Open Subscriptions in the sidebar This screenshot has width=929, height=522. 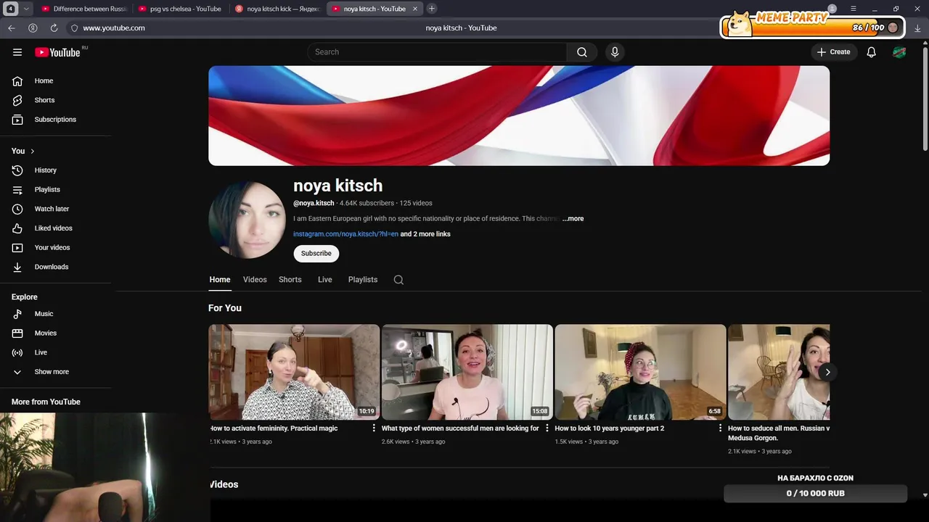click(55, 120)
